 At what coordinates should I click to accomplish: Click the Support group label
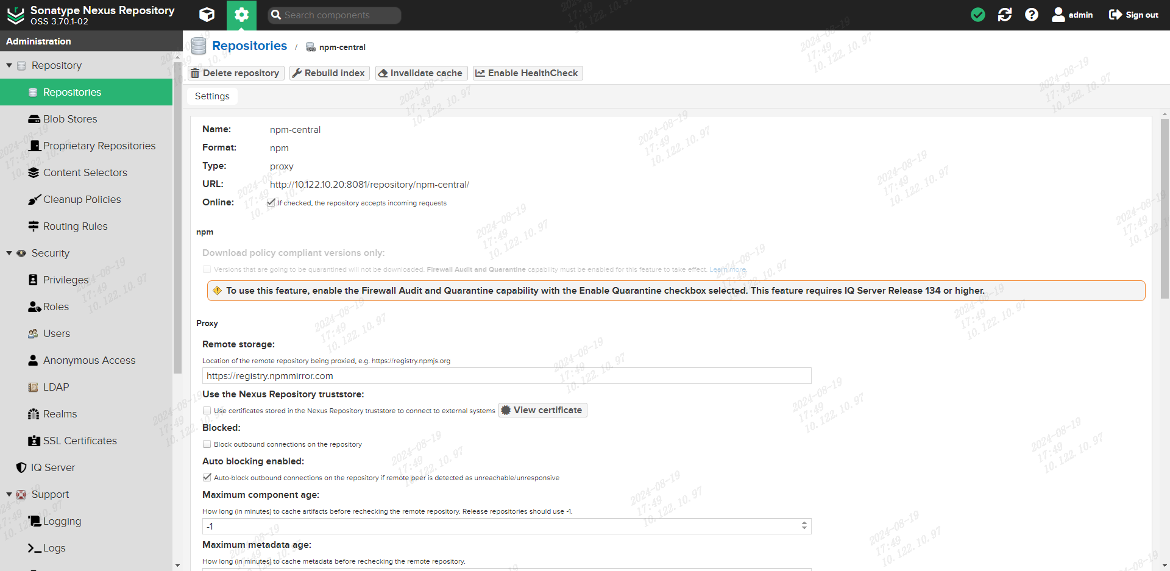tap(50, 494)
